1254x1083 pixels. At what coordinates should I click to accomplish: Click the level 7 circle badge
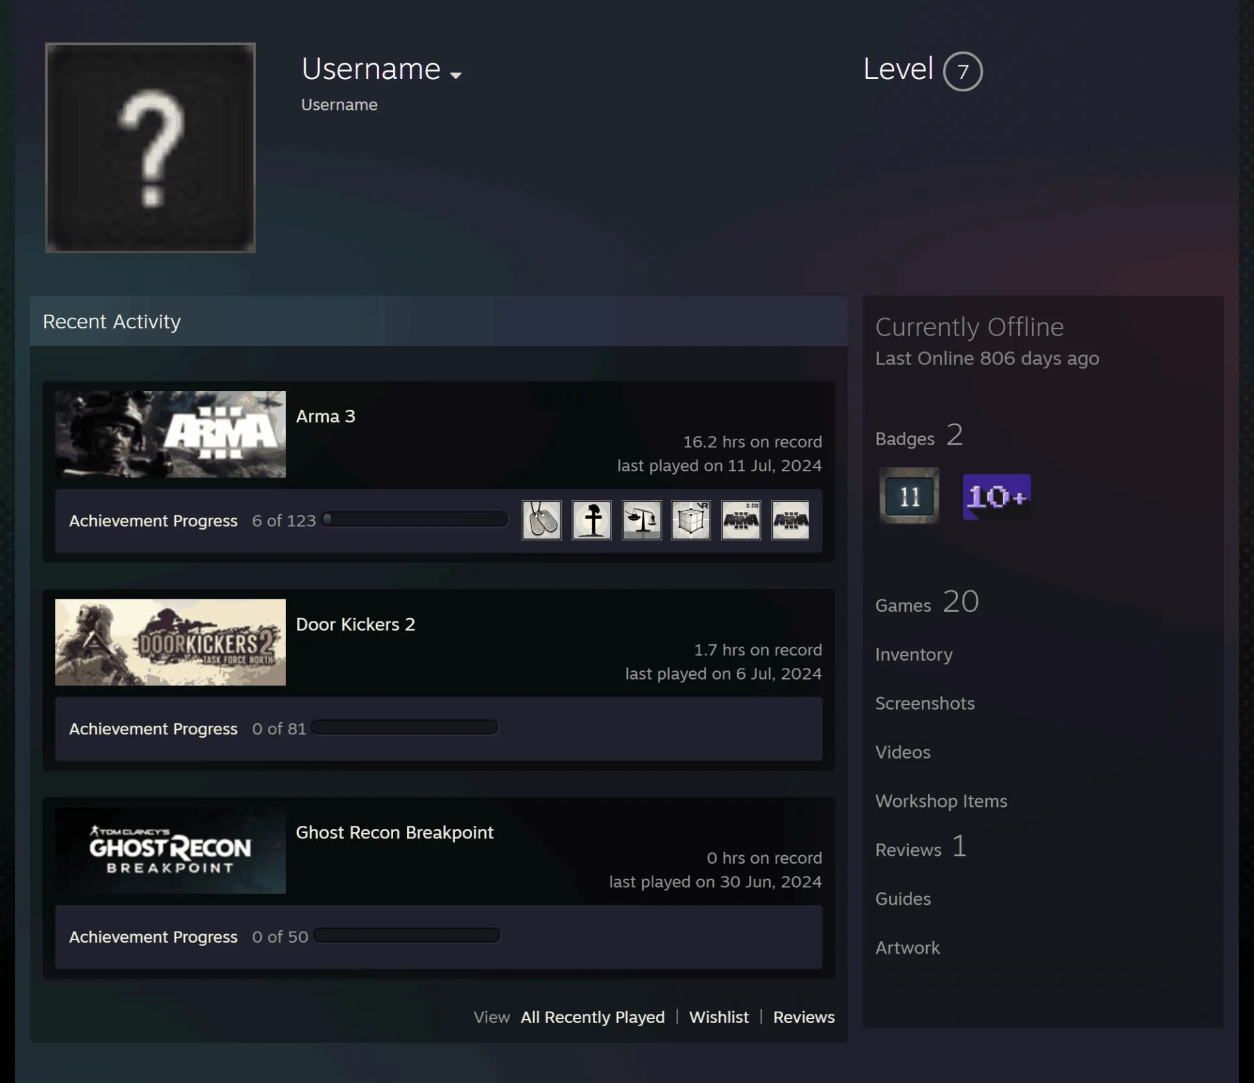click(x=963, y=71)
